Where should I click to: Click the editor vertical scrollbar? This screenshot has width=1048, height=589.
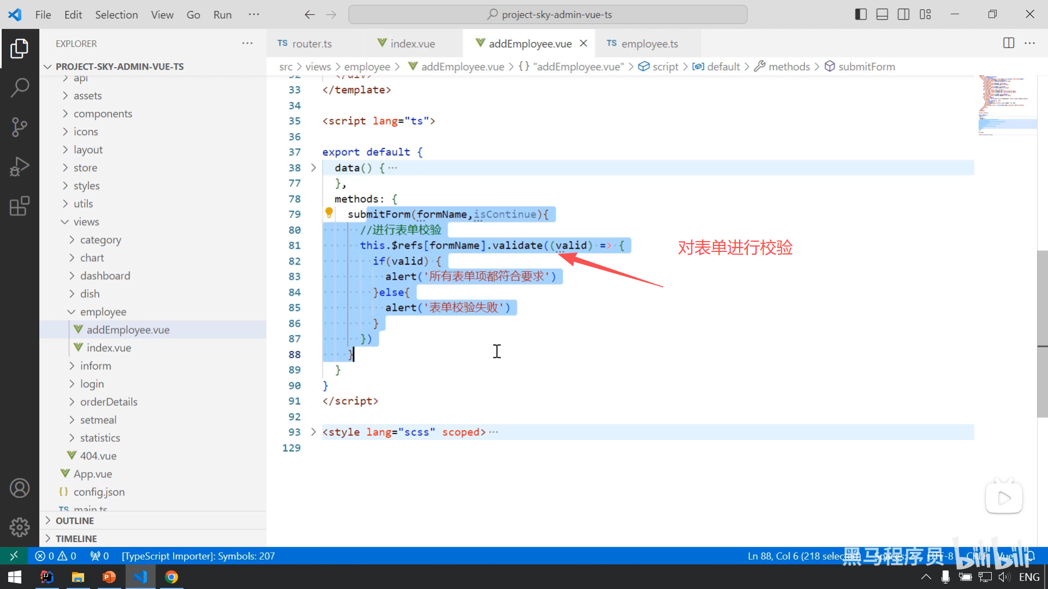[x=1042, y=333]
